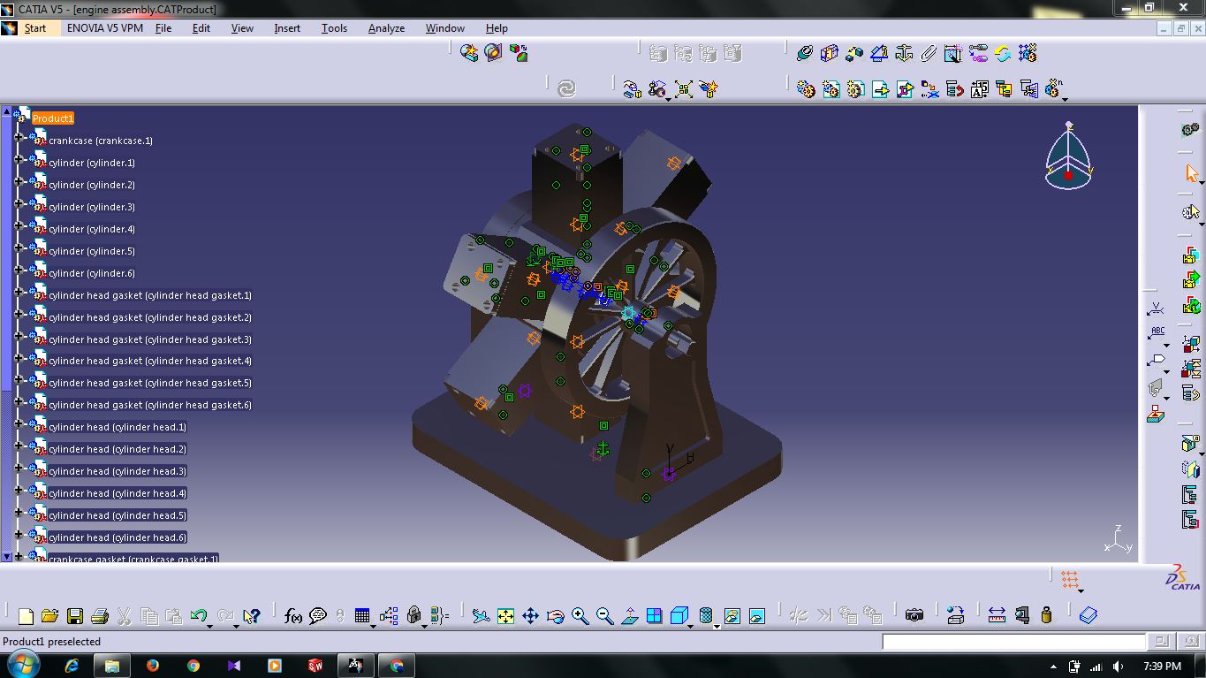Click the taskbar volume speaker icon
1206x678 pixels.
(x=1119, y=667)
